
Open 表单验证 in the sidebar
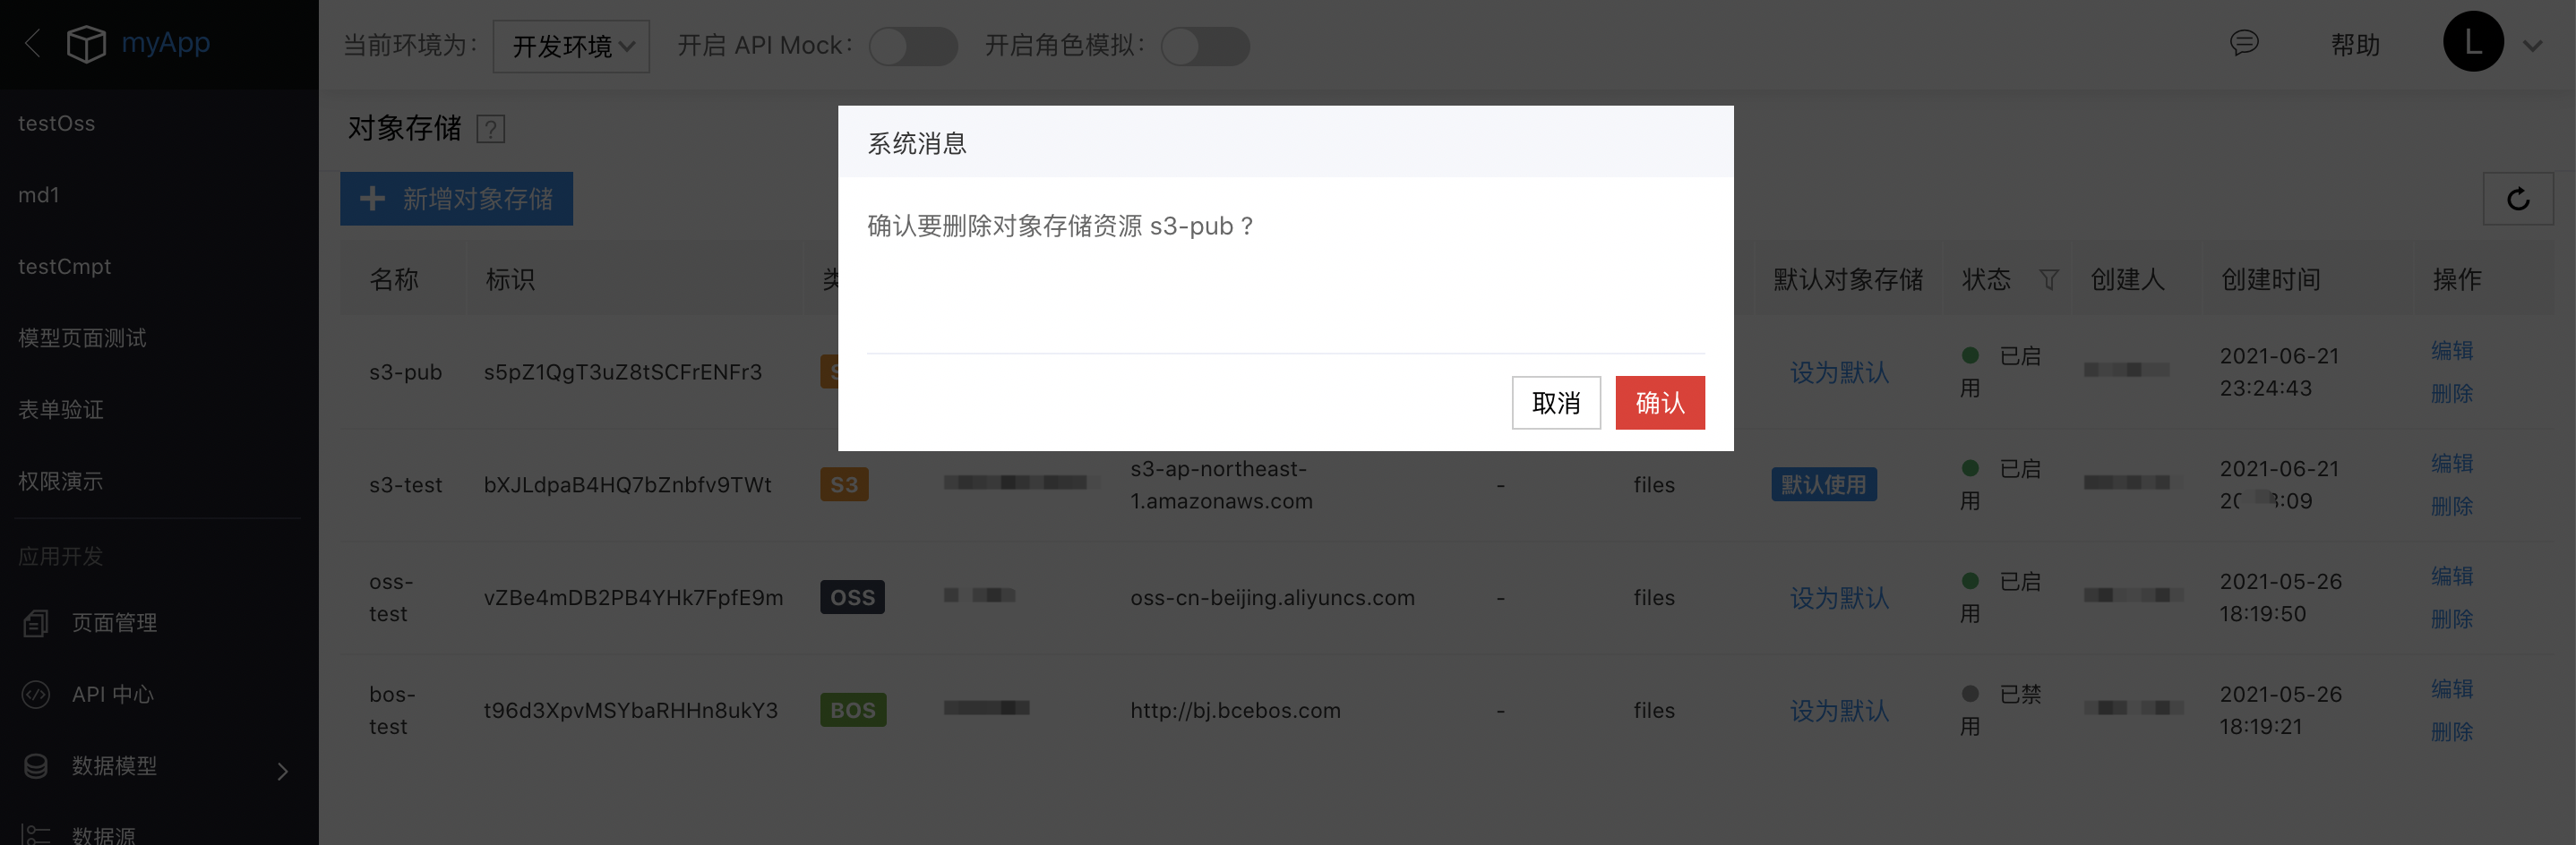point(61,409)
